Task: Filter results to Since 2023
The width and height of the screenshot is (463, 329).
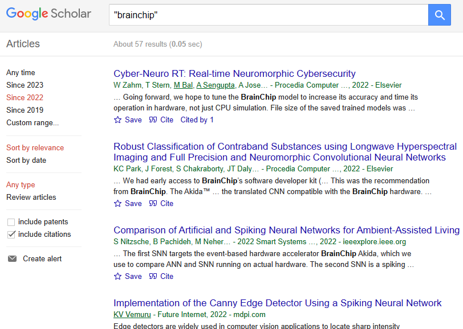Action: [x=25, y=85]
